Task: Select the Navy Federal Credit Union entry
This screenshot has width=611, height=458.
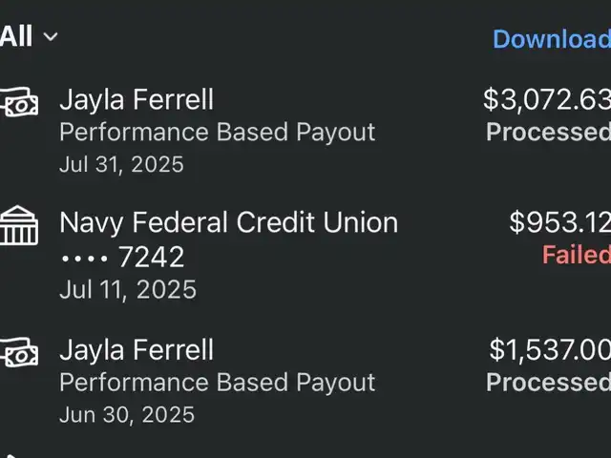Action: coord(305,255)
